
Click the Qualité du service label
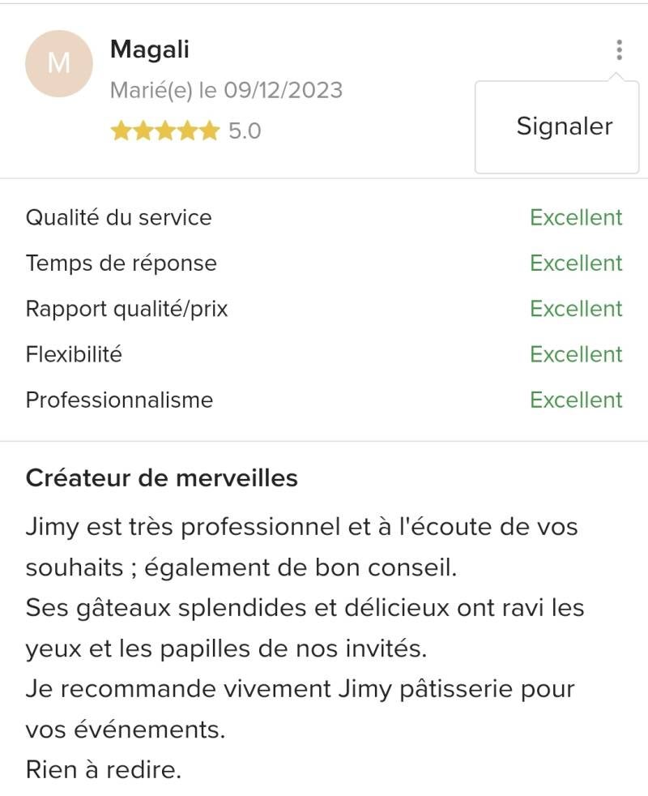click(118, 217)
